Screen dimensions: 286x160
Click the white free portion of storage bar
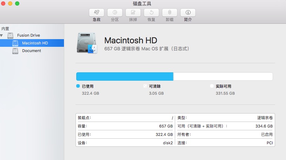pos(223,77)
